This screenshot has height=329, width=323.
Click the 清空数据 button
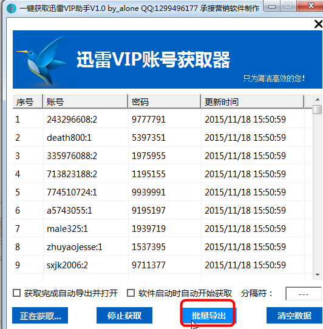[294, 316]
